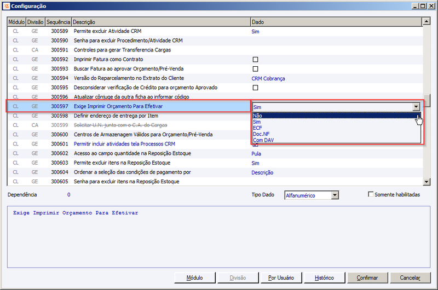Select row Senha para excluir itens na Reposição
438x290 pixels.
pos(215,182)
